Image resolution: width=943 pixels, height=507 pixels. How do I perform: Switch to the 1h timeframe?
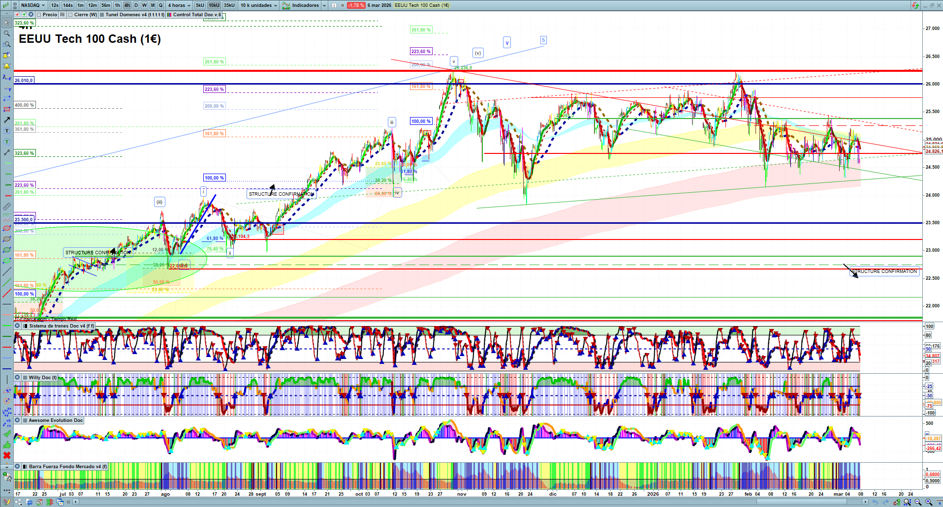point(117,5)
